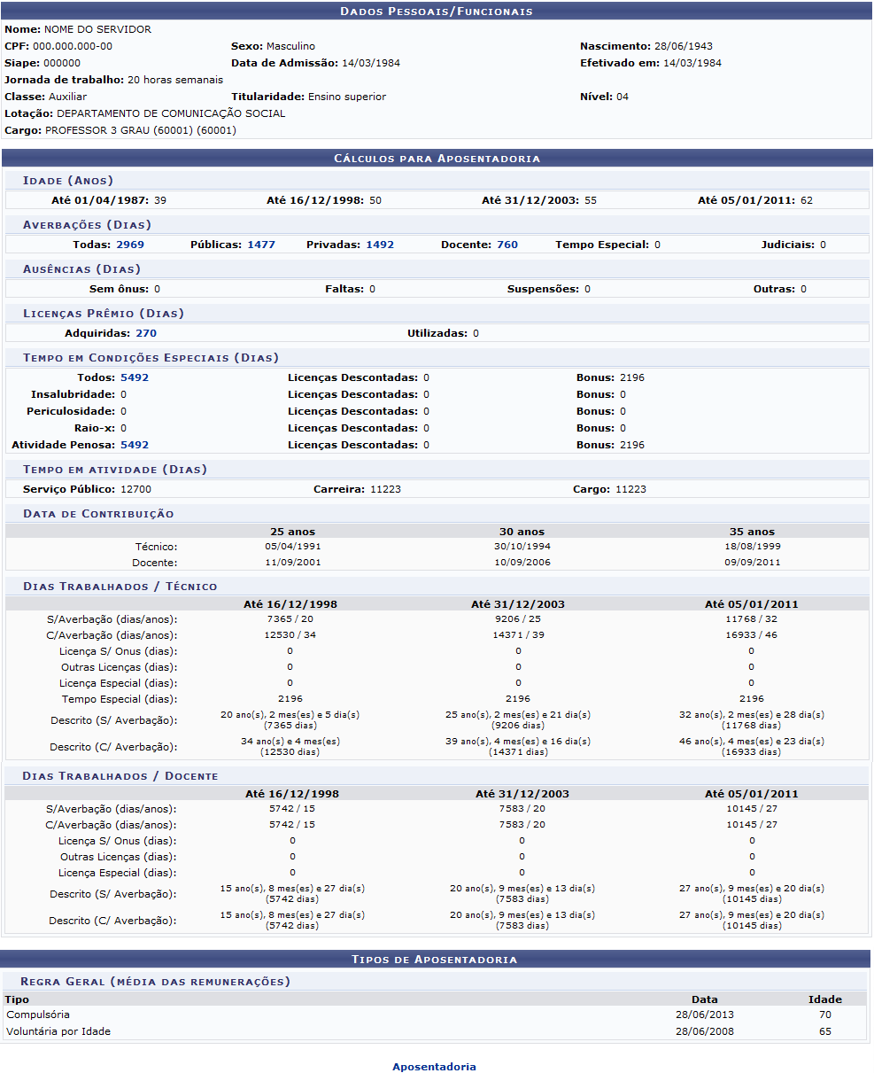Screen dimensions: 874x1073
Task: Select the Idade (Anos) section title
Action: click(x=68, y=181)
